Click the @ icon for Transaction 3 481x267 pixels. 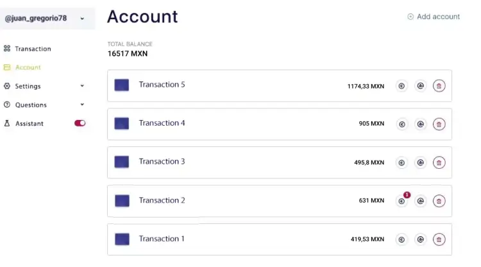tap(420, 162)
